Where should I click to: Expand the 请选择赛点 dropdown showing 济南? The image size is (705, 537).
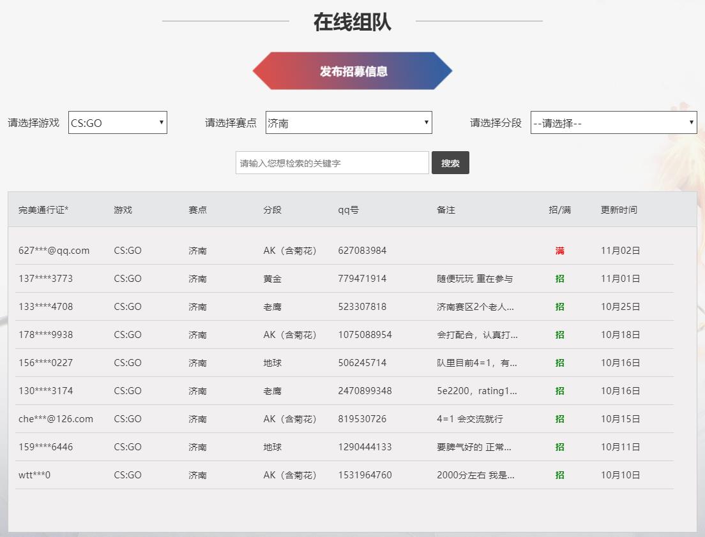(x=348, y=122)
